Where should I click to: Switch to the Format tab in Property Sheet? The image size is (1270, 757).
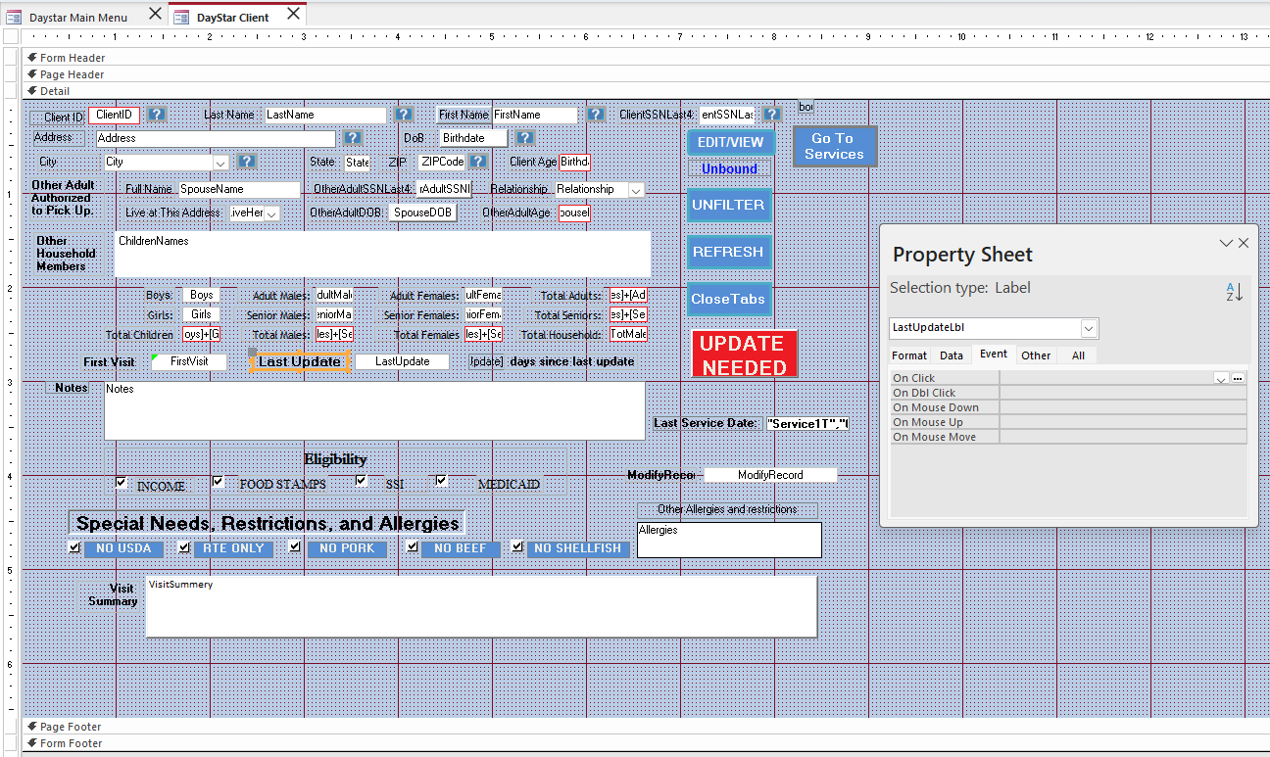[x=909, y=355]
